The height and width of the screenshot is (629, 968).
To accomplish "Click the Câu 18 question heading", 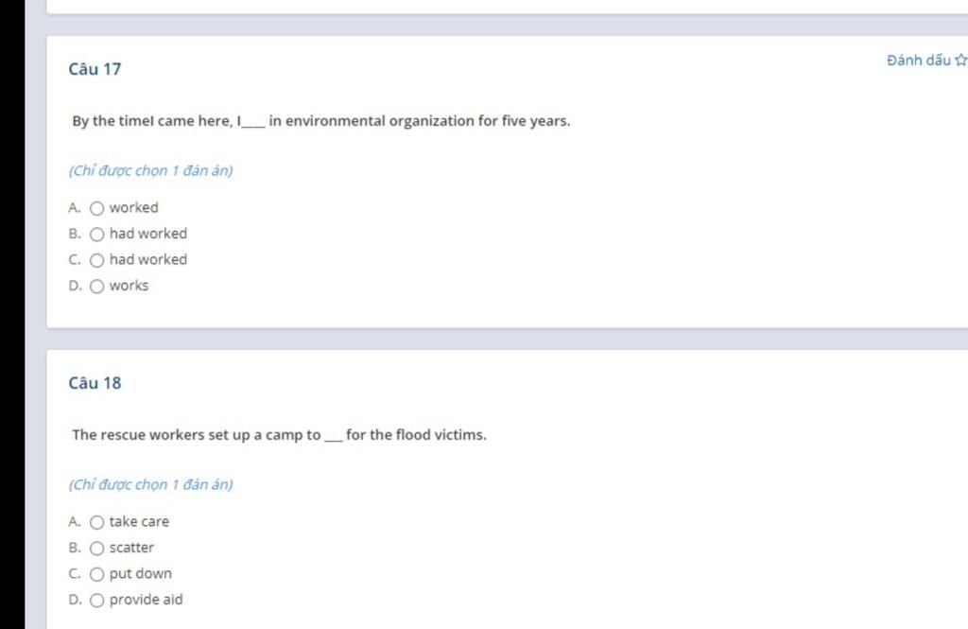I will point(95,383).
